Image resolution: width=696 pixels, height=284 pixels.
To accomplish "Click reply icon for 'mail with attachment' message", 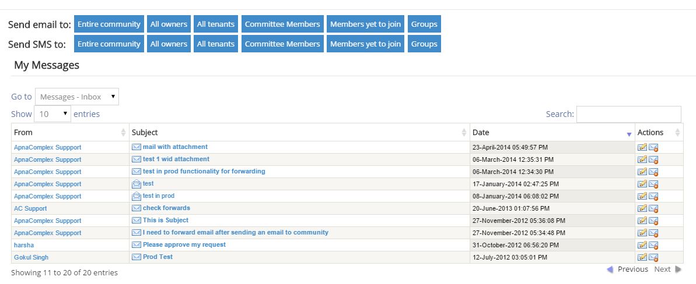I will coord(642,147).
